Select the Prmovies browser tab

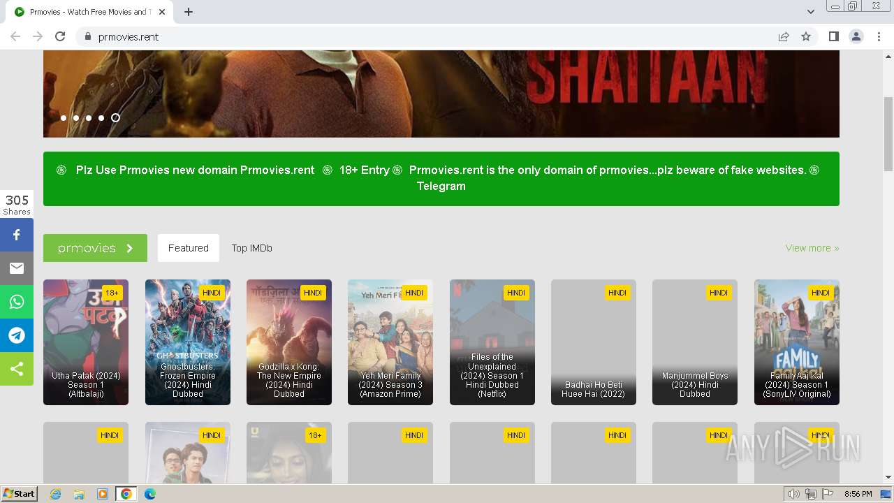point(91,12)
